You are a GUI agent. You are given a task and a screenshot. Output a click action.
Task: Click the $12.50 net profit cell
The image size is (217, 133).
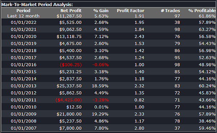coord(74,107)
